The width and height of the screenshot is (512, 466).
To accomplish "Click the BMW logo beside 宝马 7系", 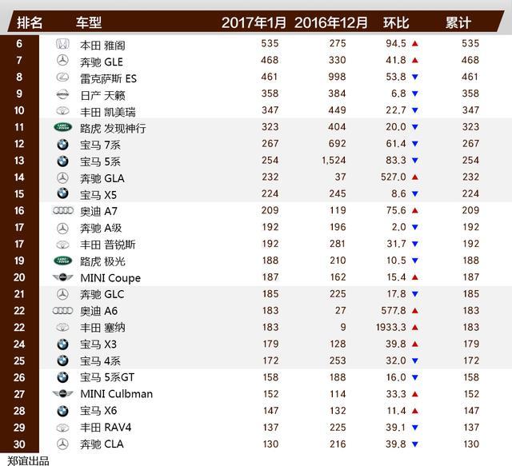I will click(62, 144).
